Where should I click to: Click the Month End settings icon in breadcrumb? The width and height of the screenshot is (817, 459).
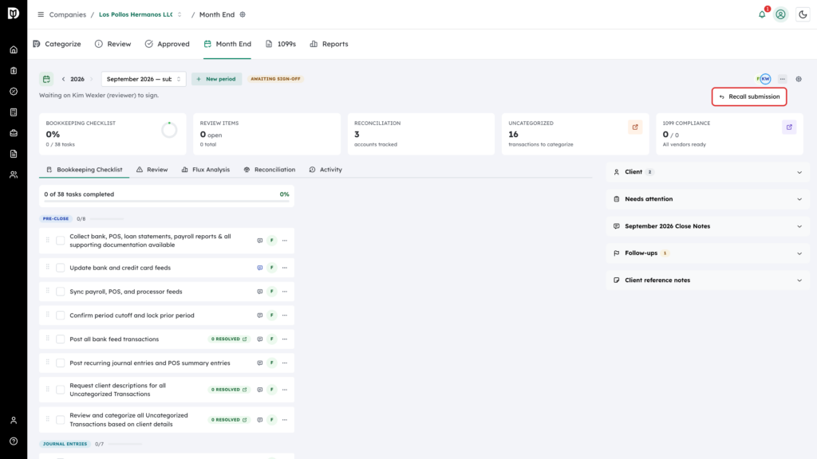pyautogui.click(x=243, y=14)
